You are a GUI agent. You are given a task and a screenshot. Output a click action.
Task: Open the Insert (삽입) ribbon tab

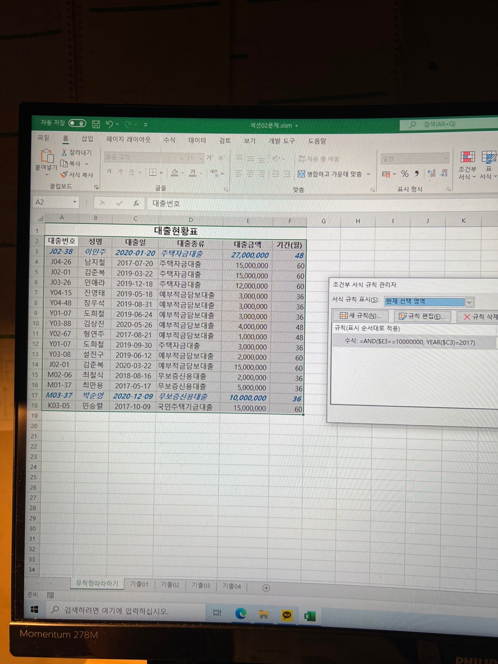(87, 138)
